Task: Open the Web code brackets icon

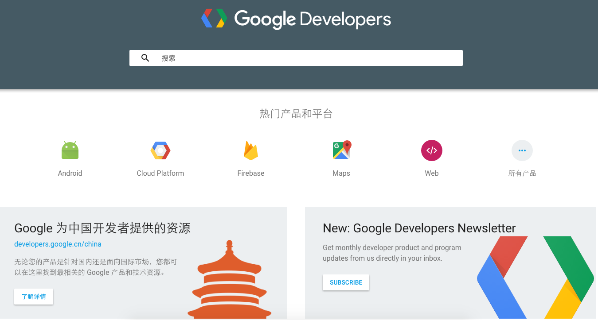Action: click(432, 150)
